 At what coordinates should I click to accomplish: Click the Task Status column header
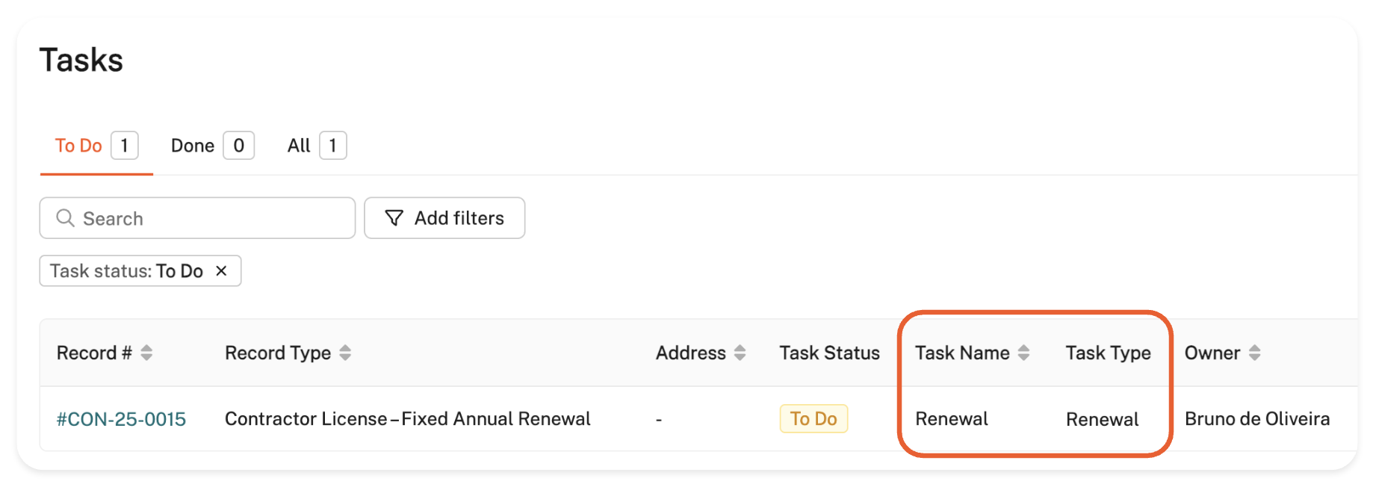tap(829, 353)
